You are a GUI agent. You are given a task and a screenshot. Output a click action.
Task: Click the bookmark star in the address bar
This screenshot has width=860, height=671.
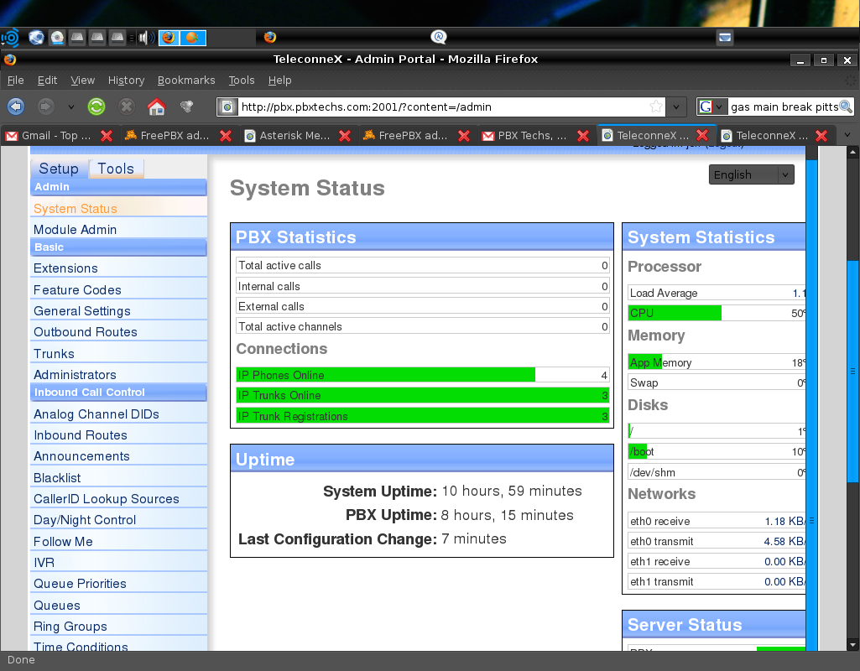tap(659, 107)
